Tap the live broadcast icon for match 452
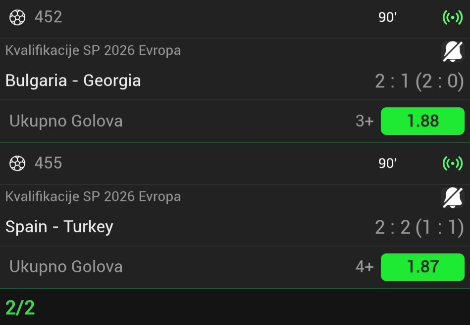 tap(452, 17)
